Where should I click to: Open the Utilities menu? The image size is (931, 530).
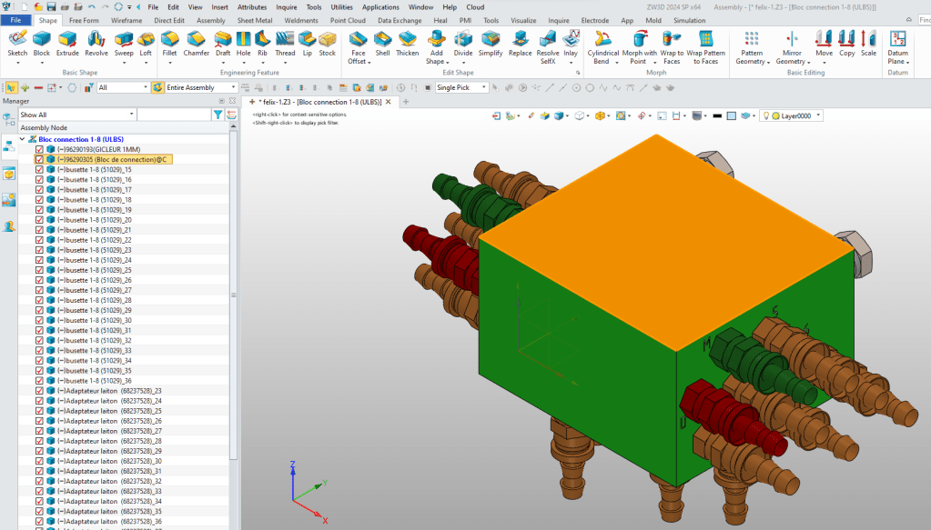pos(341,6)
